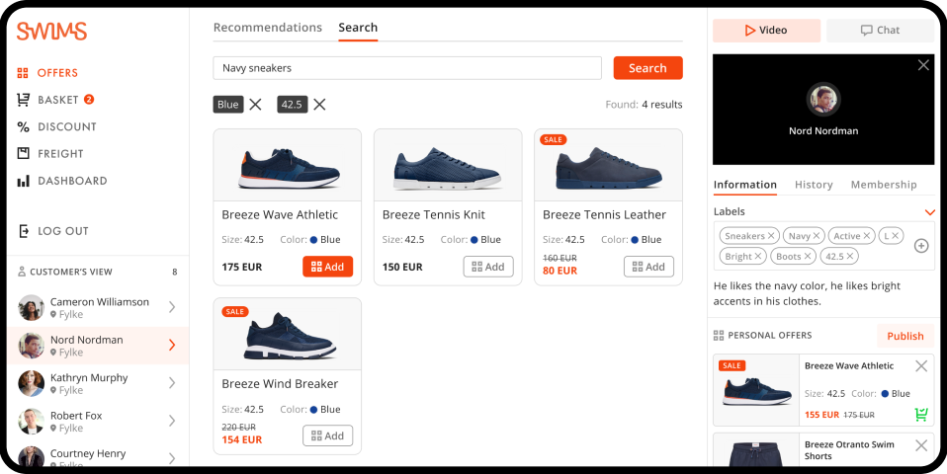Close the video call window

tap(923, 65)
